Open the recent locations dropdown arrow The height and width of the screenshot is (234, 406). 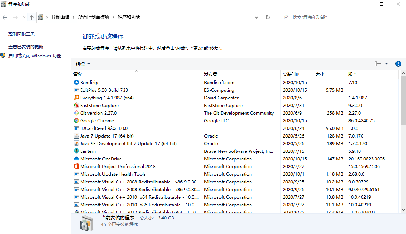pyautogui.click(x=24, y=17)
